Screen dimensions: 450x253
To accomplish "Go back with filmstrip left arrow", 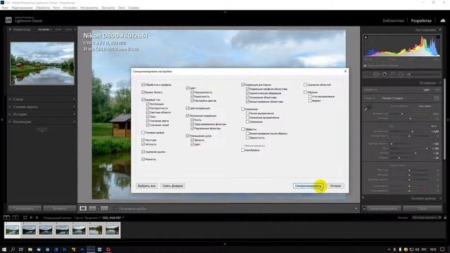I will pyautogui.click(x=31, y=218).
